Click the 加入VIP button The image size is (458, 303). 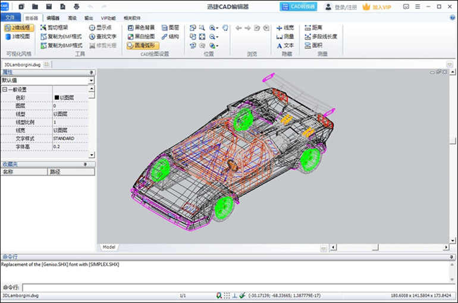377,7
